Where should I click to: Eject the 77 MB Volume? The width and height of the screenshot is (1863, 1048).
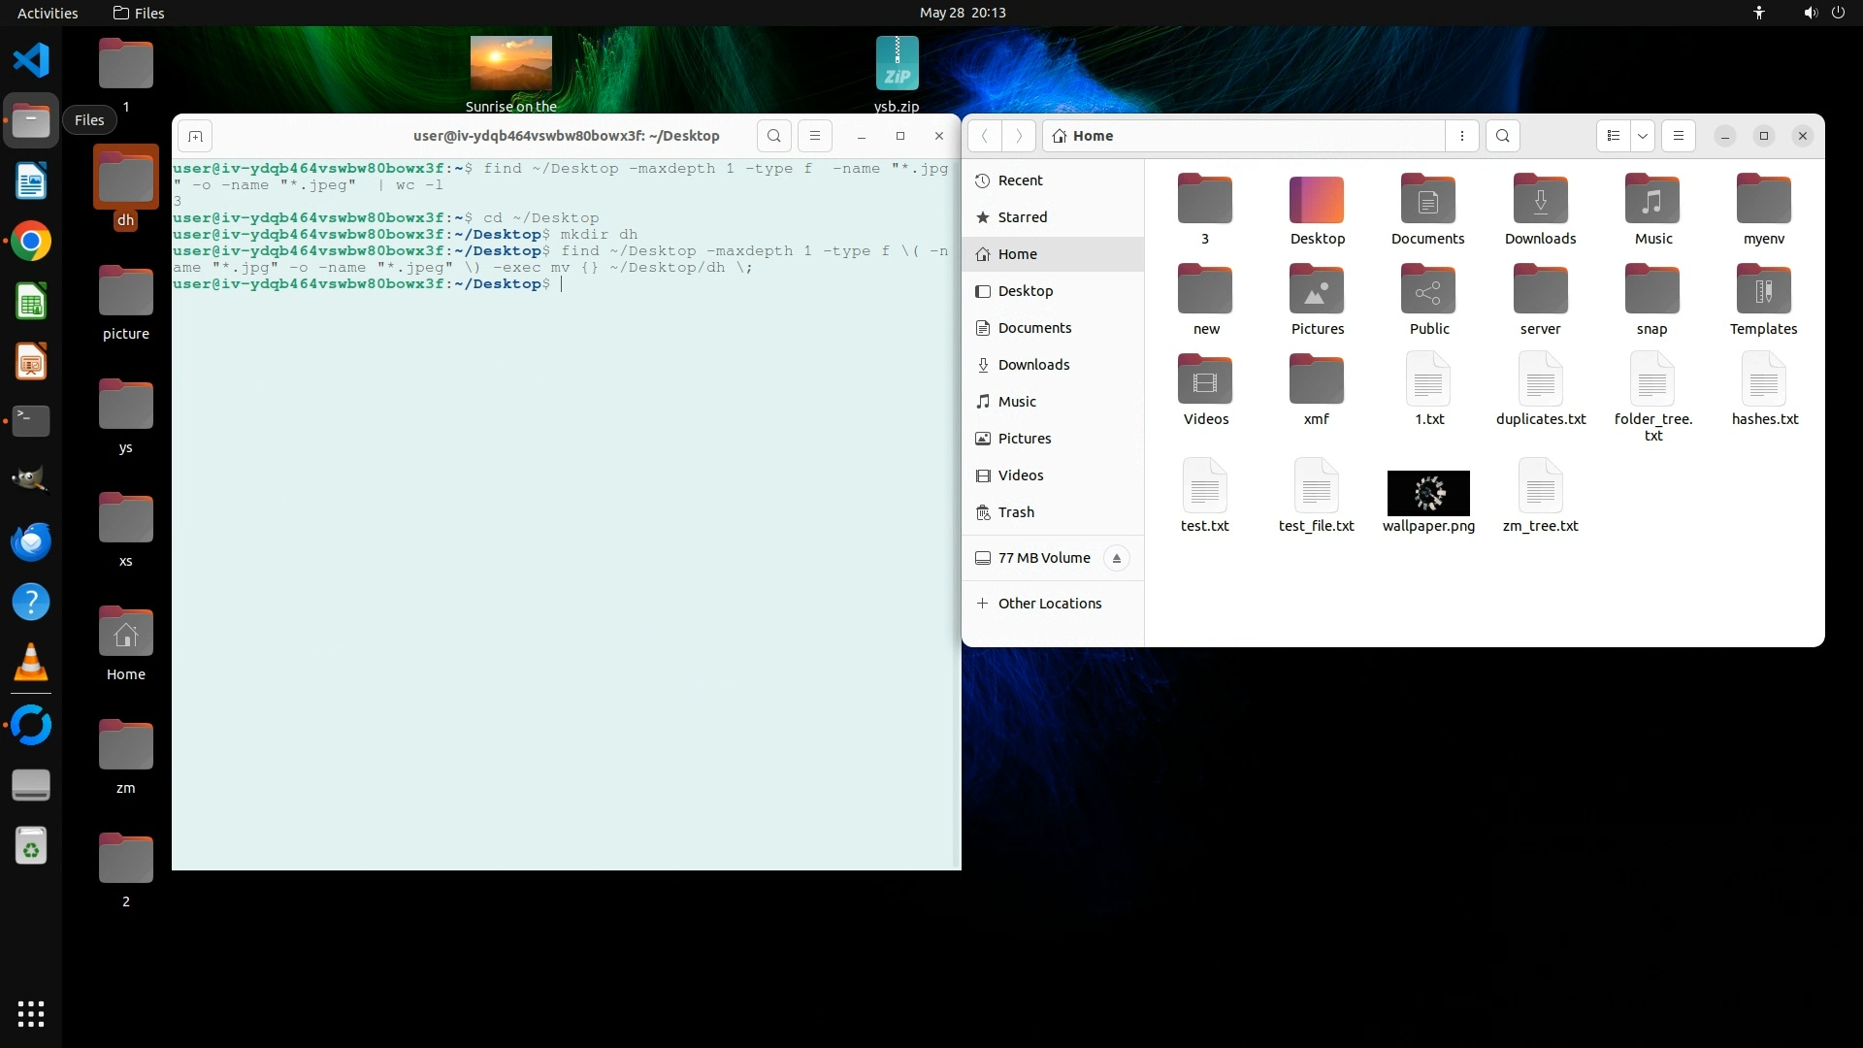(1117, 558)
